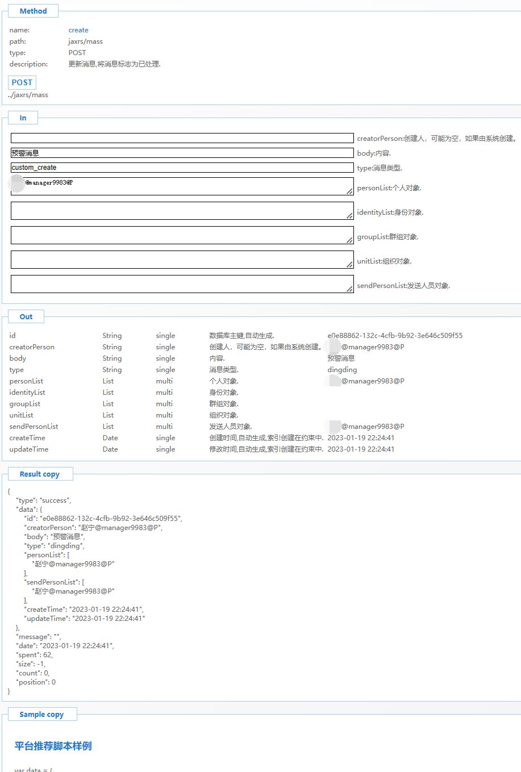Click into the sendPersonList textarea

coord(182,284)
